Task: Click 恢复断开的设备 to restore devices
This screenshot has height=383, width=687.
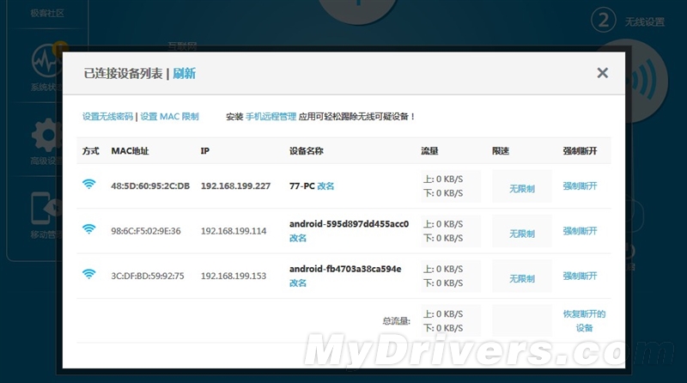Action: [584, 321]
